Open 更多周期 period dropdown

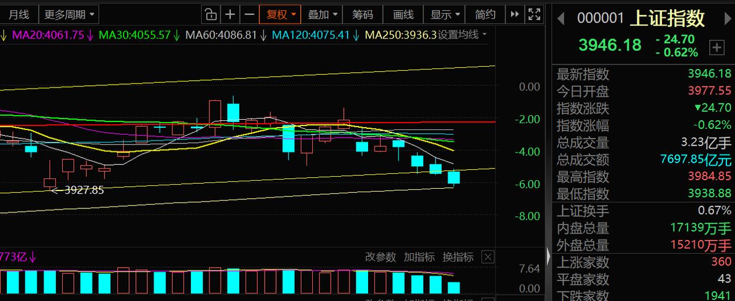[x=70, y=14]
